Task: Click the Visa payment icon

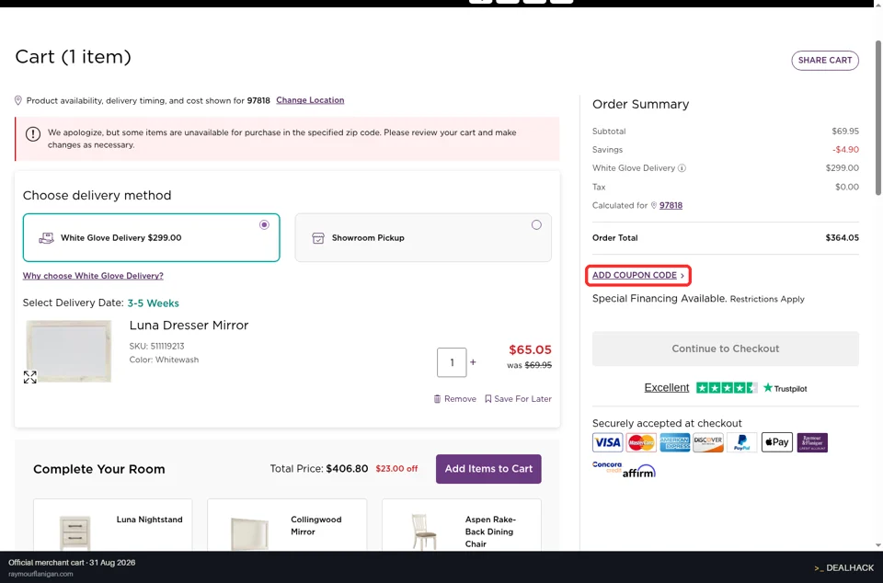Action: (607, 442)
